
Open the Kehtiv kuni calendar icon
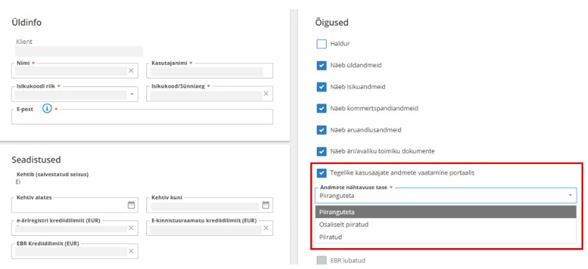[266, 205]
